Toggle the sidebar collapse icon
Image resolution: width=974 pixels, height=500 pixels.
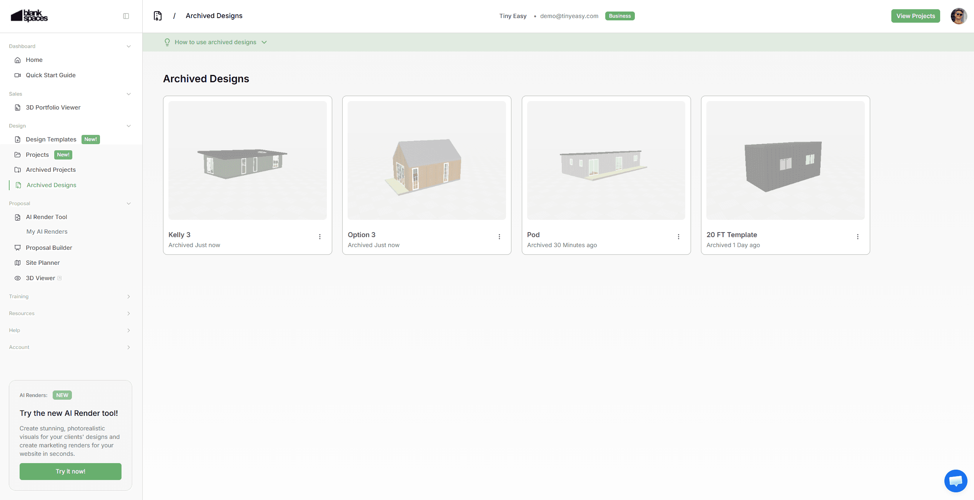pyautogui.click(x=126, y=16)
